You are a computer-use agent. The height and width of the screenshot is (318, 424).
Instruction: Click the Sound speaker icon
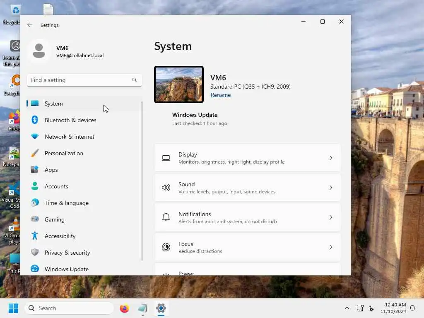166,188
